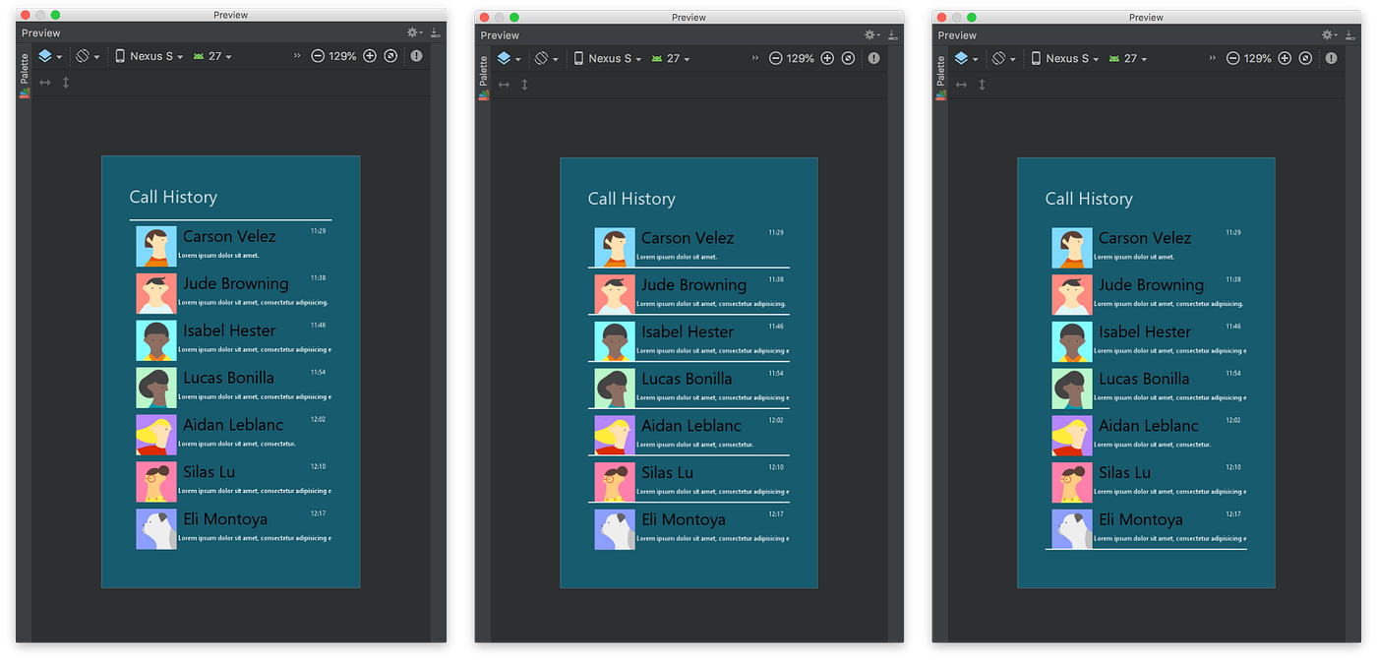
Task: Select Carson Velez in the Call History list
Action: tap(229, 236)
